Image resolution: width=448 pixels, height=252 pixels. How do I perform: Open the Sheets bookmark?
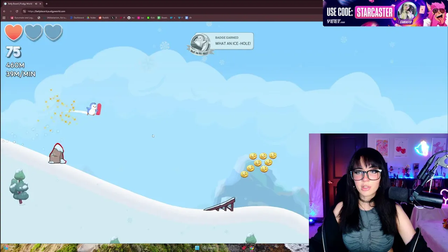[x=162, y=17]
